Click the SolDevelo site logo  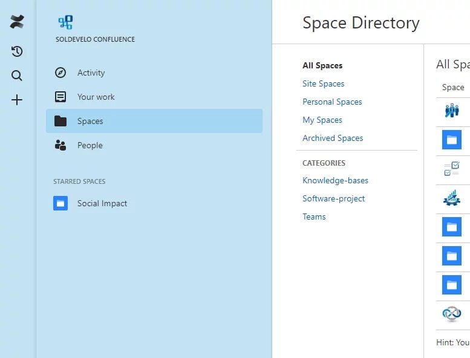(66, 22)
